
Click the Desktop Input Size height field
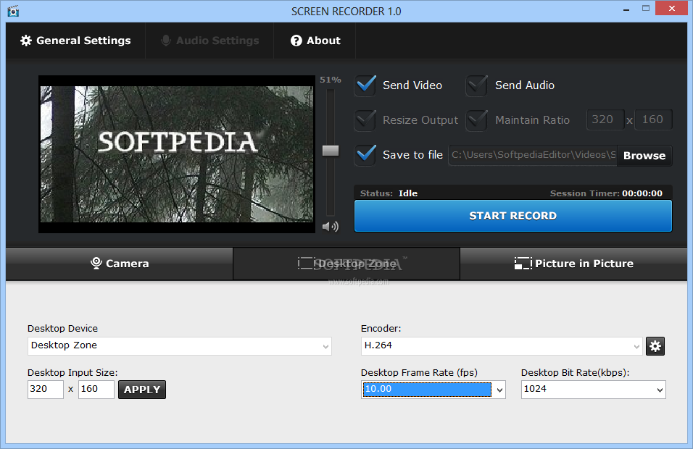point(96,390)
